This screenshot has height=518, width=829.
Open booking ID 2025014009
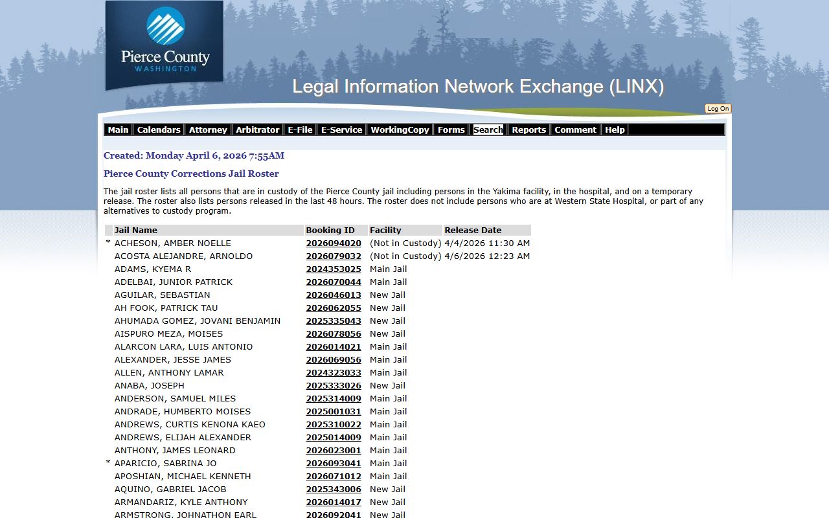[334, 438]
